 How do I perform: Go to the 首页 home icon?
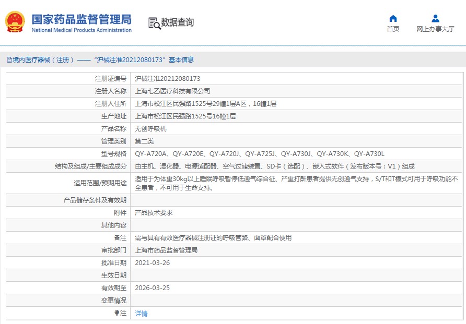(x=393, y=18)
